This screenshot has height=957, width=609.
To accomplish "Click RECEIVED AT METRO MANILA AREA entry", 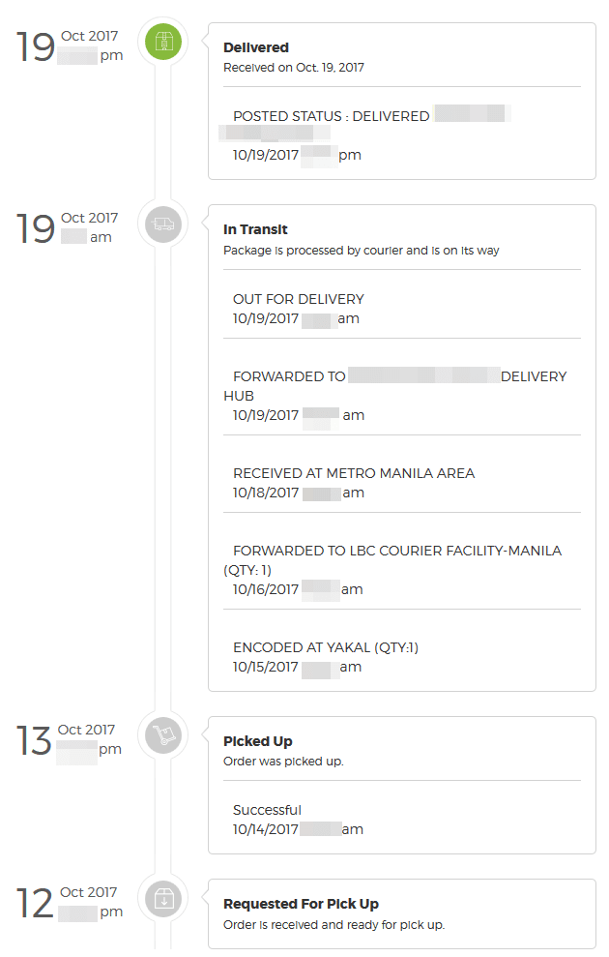I will coord(354,473).
